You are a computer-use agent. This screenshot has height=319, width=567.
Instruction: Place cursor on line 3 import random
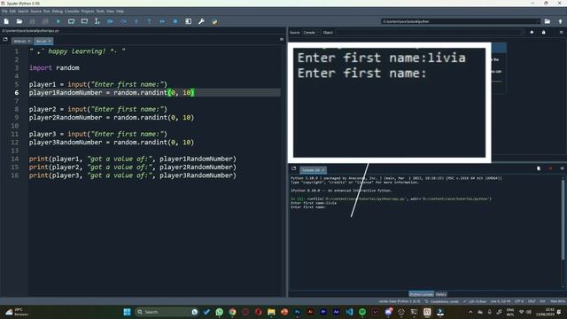click(54, 68)
